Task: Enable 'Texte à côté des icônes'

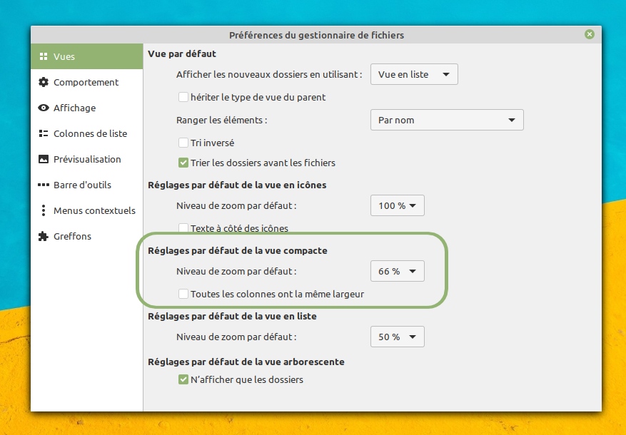Action: click(183, 228)
